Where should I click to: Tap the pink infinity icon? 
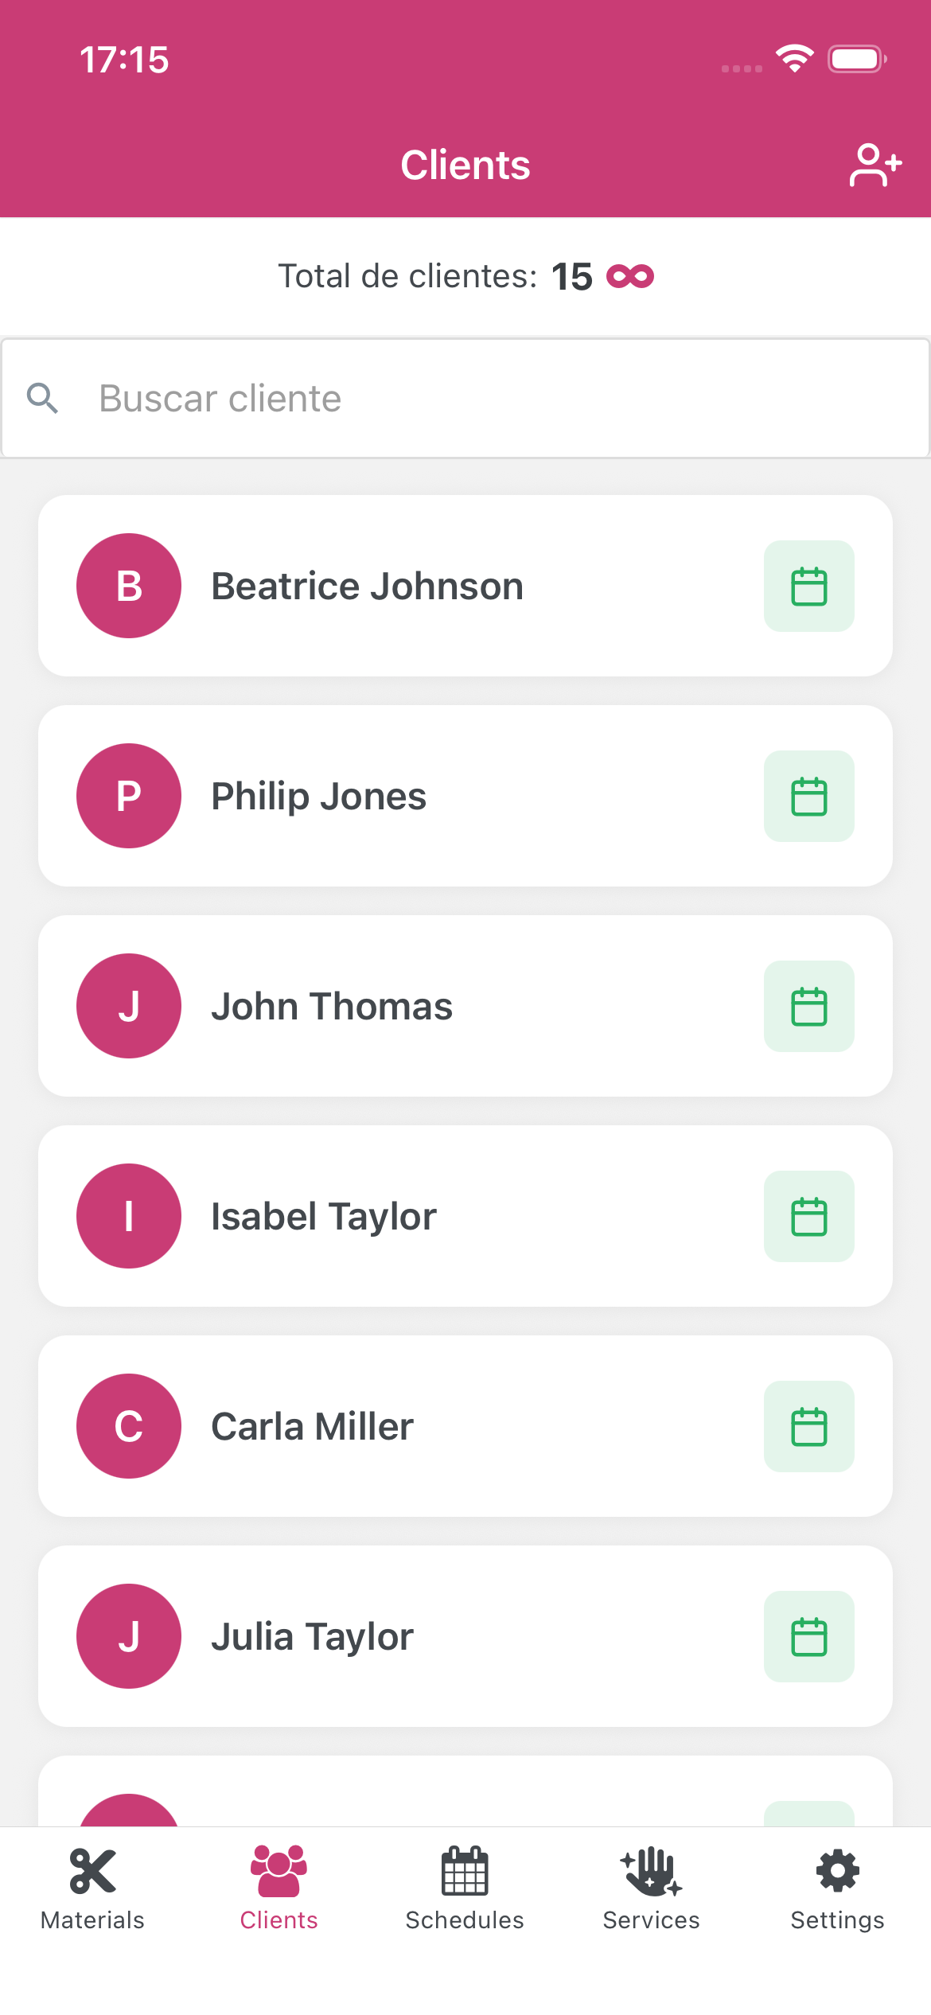tap(629, 277)
